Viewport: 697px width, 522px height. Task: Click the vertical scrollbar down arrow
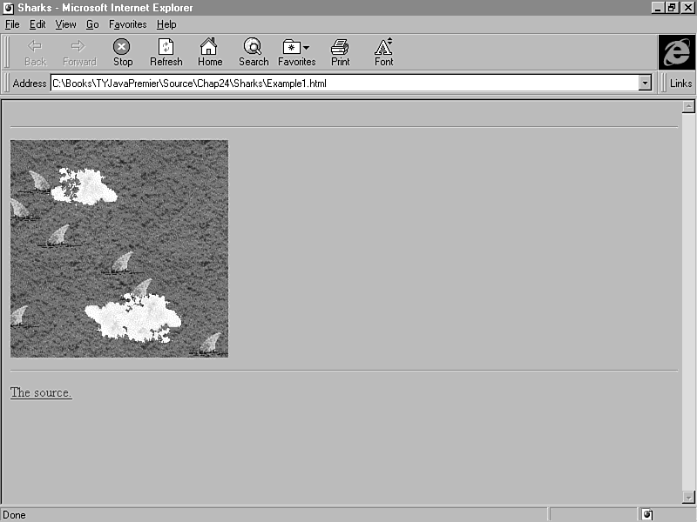pyautogui.click(x=688, y=497)
